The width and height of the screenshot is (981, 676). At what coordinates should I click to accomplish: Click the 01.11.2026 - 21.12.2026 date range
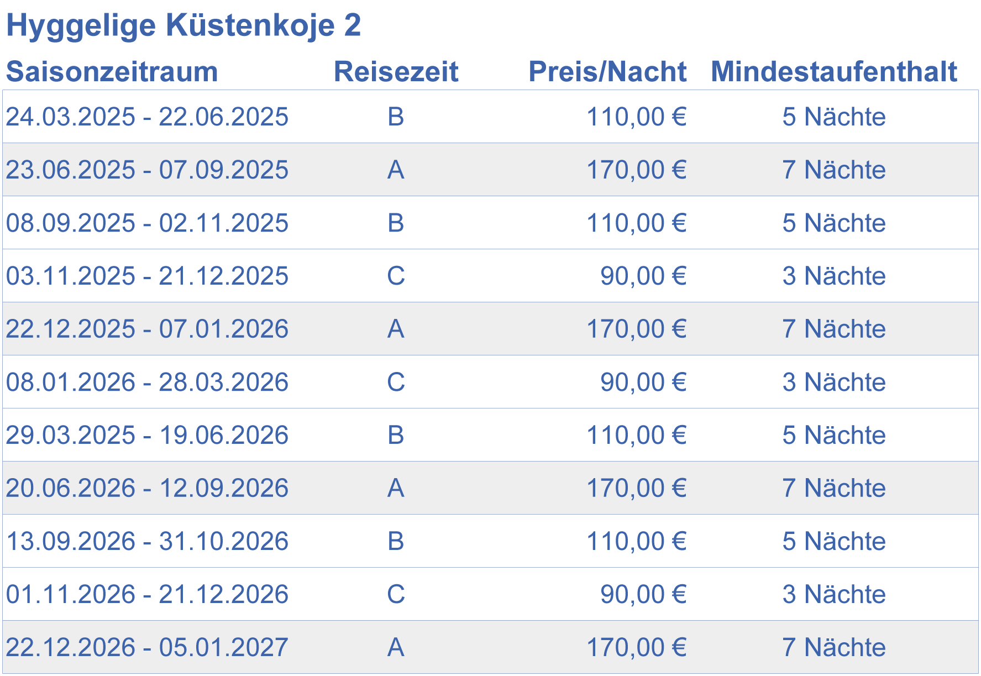click(x=147, y=594)
